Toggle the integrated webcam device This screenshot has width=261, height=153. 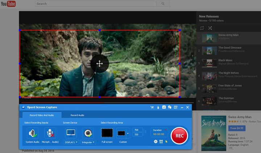coord(88,133)
